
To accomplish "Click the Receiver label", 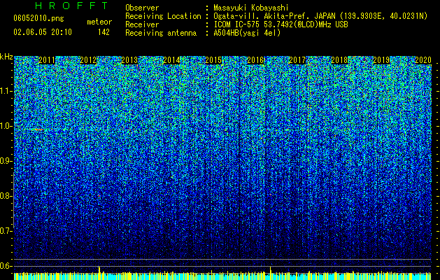I will (142, 24).
